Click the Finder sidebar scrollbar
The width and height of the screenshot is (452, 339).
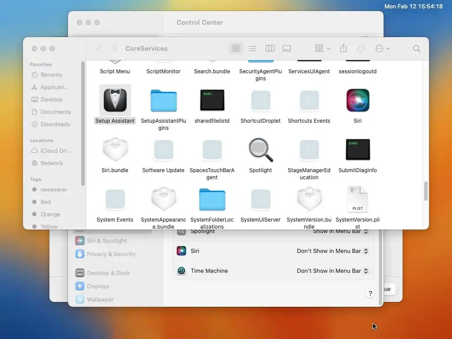[x=83, y=124]
